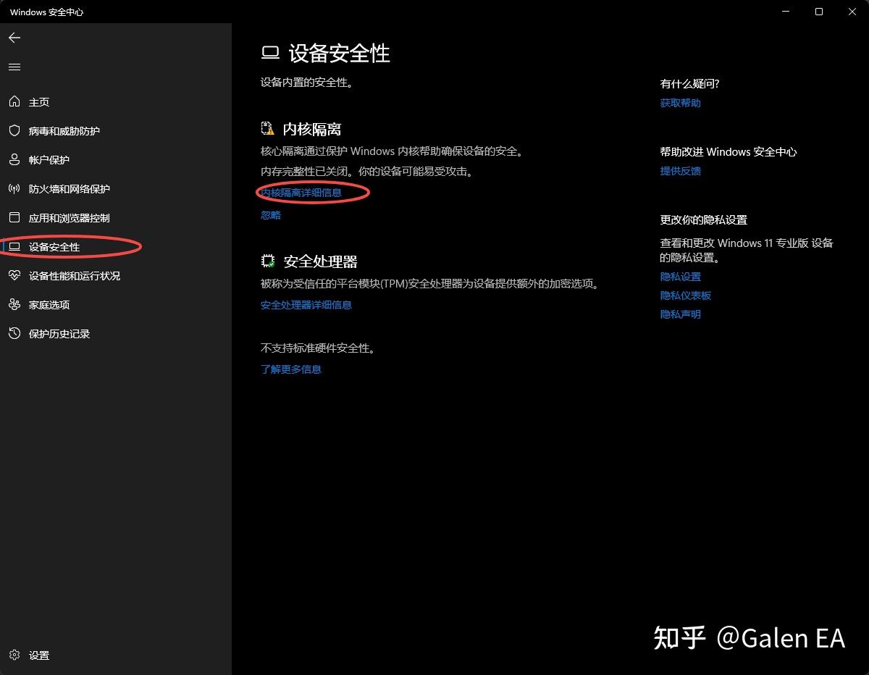Go back with the back arrow

(14, 38)
